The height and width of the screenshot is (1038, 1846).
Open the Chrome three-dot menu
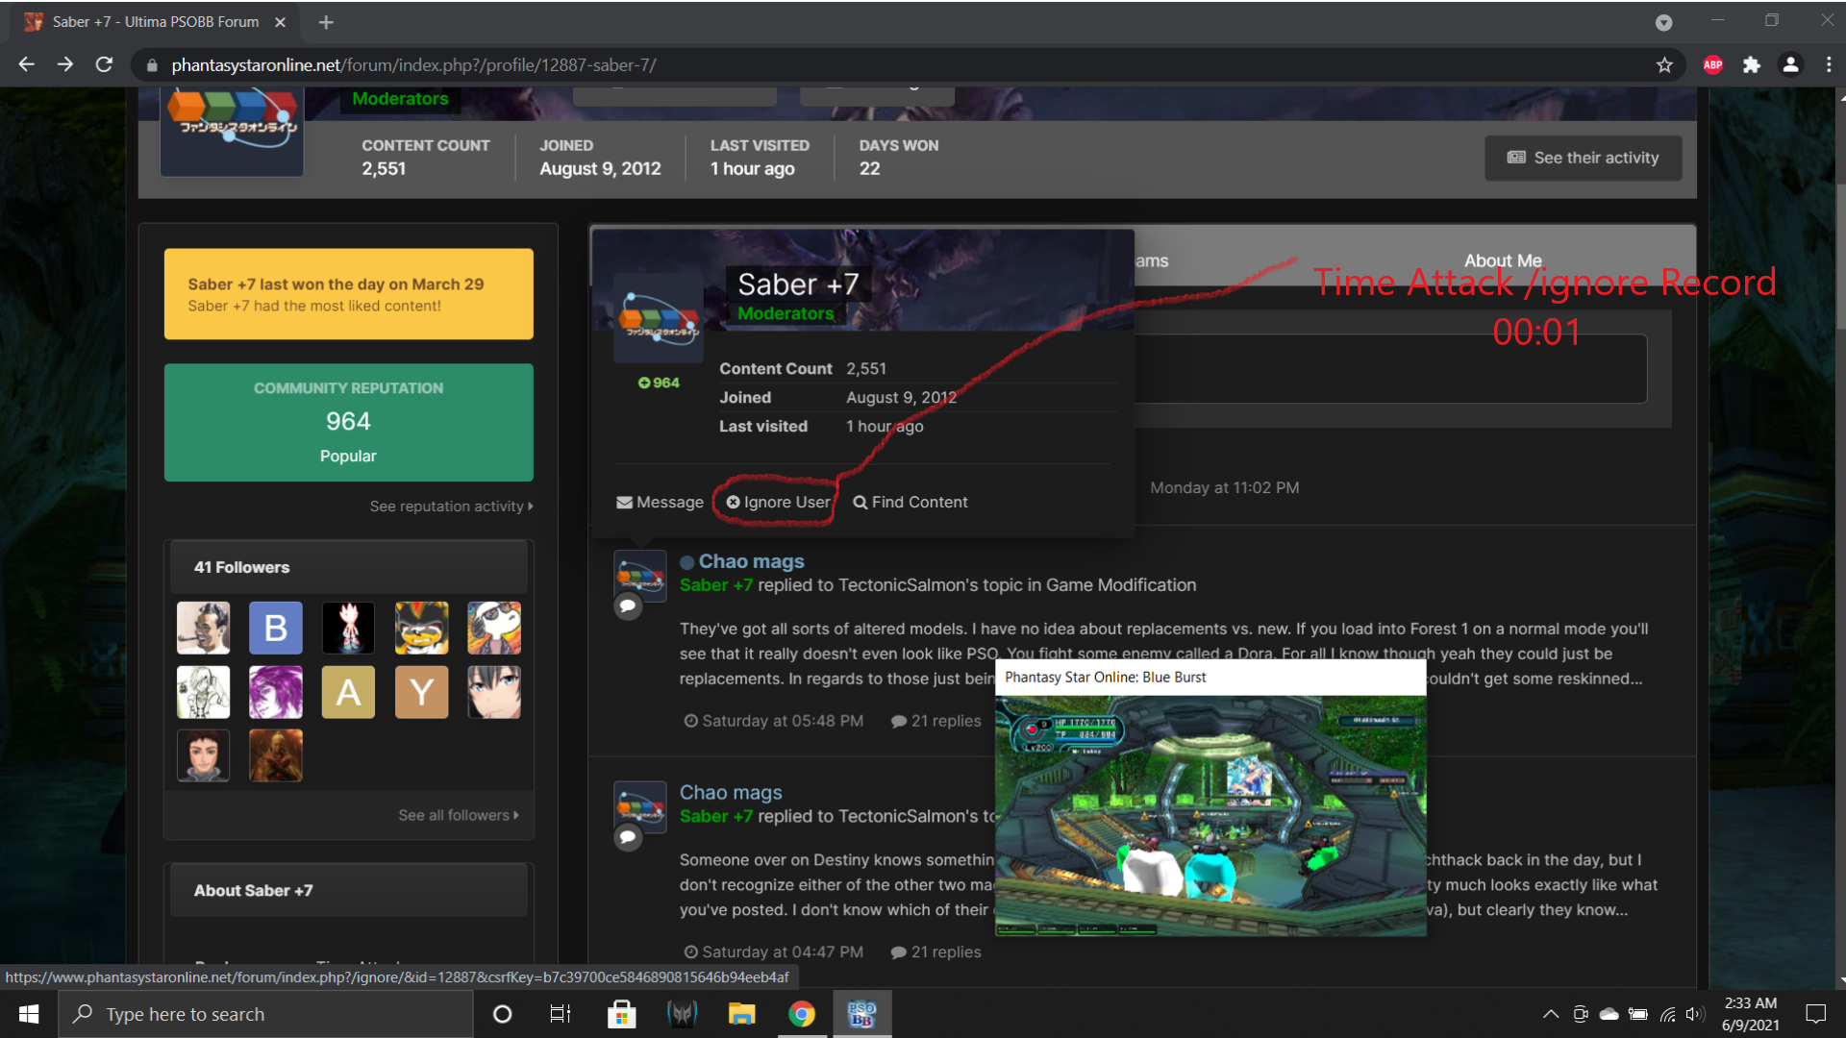click(1829, 64)
